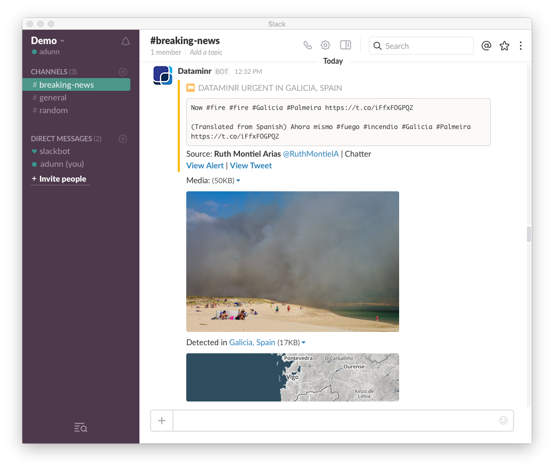The height and width of the screenshot is (470, 554).
Task: Start a new direct message plus icon
Action: (123, 139)
